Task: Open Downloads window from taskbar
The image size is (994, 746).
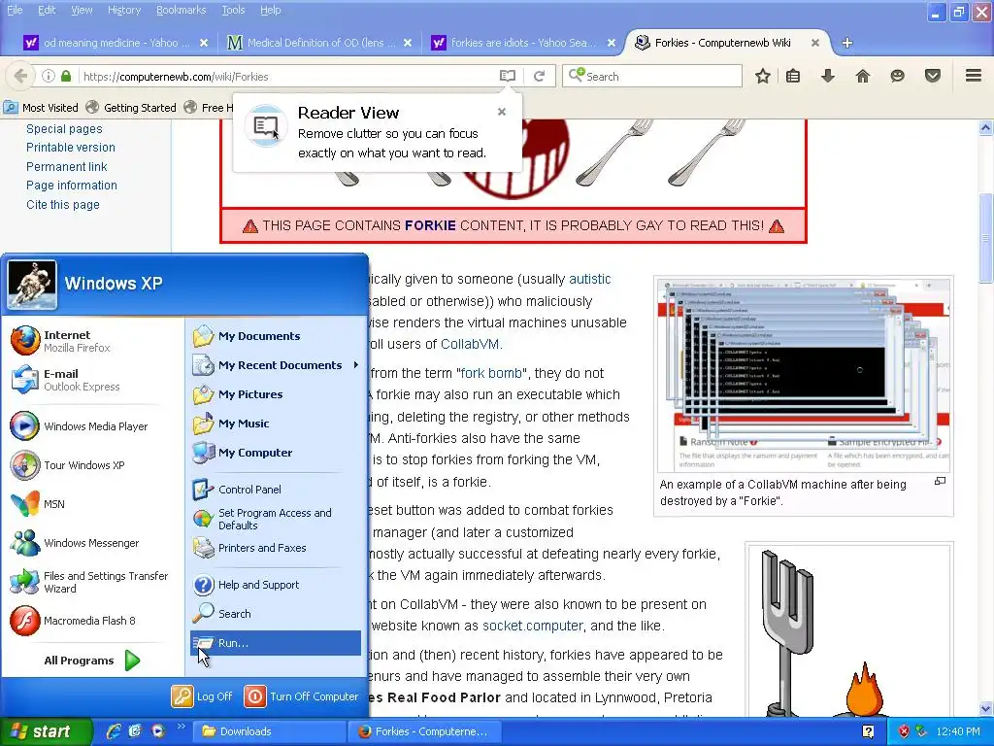Action: pyautogui.click(x=269, y=731)
